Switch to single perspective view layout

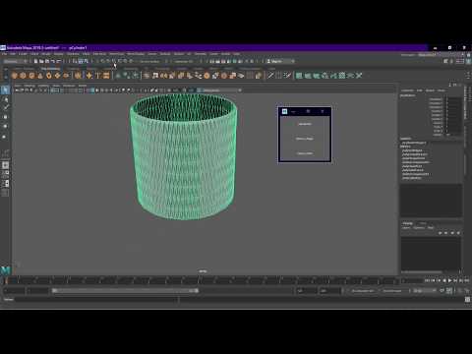coord(5,165)
